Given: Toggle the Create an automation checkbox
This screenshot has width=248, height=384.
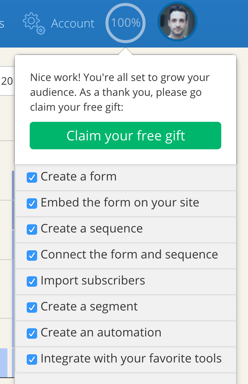Looking at the screenshot, I should [x=32, y=333].
